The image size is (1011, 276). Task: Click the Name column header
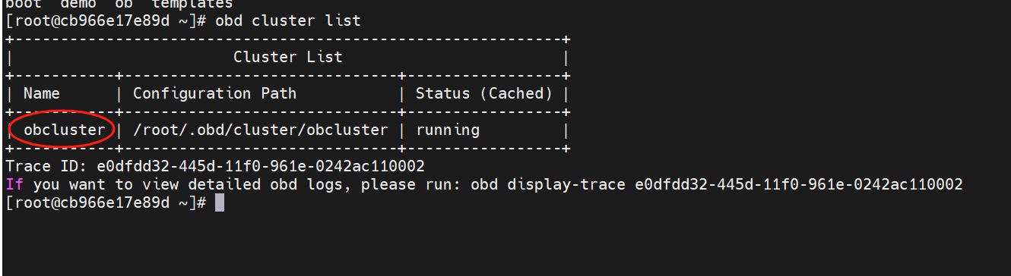(x=42, y=93)
